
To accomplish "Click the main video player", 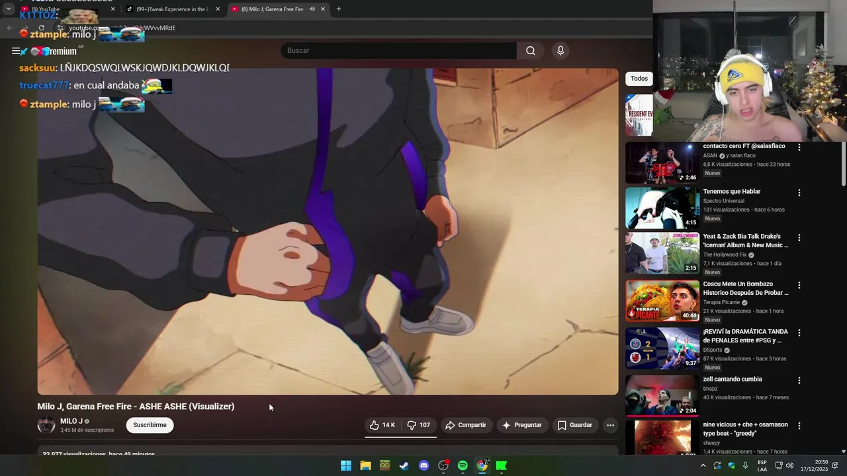I will pyautogui.click(x=328, y=231).
